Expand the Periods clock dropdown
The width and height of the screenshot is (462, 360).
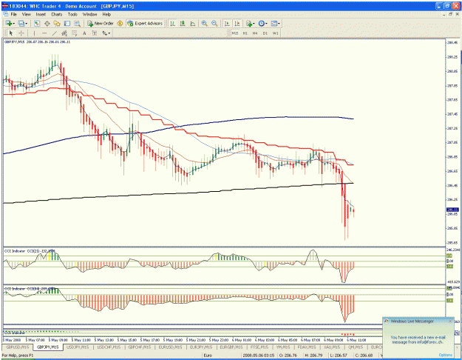pos(266,24)
